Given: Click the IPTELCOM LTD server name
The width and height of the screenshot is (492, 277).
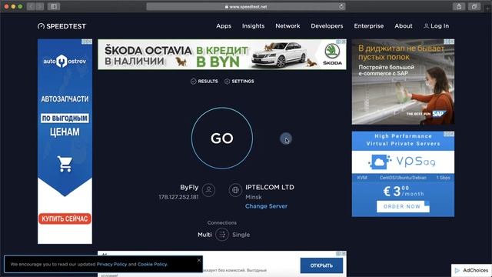Looking at the screenshot, I should (x=270, y=187).
